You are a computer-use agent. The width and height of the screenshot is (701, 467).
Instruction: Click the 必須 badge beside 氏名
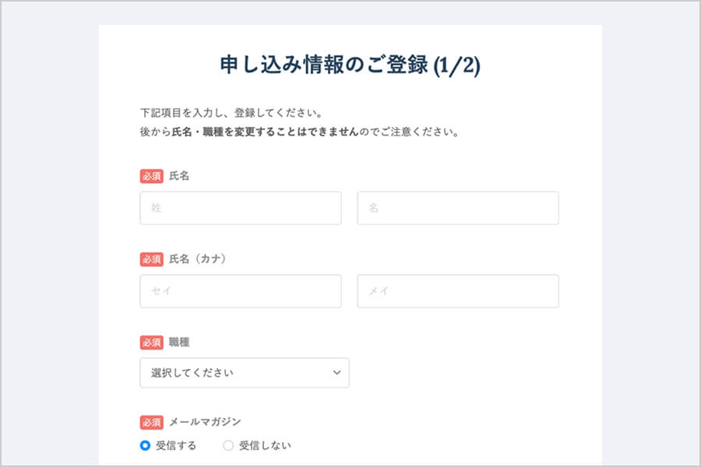pyautogui.click(x=151, y=176)
